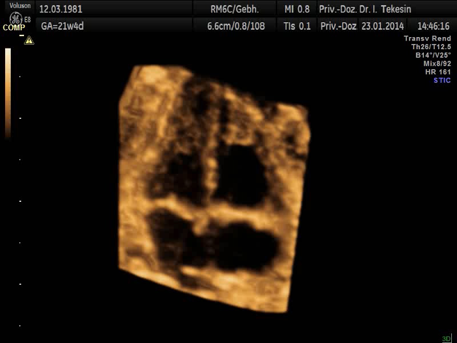This screenshot has width=457, height=343.
Task: Click the yellow warning triangle icon
Action: [x=29, y=41]
